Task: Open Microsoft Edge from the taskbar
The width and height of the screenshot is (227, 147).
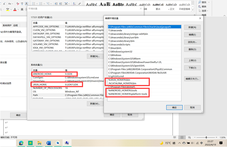Action: tap(21, 143)
